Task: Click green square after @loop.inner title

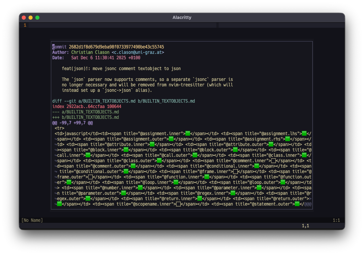Action: click(x=176, y=183)
